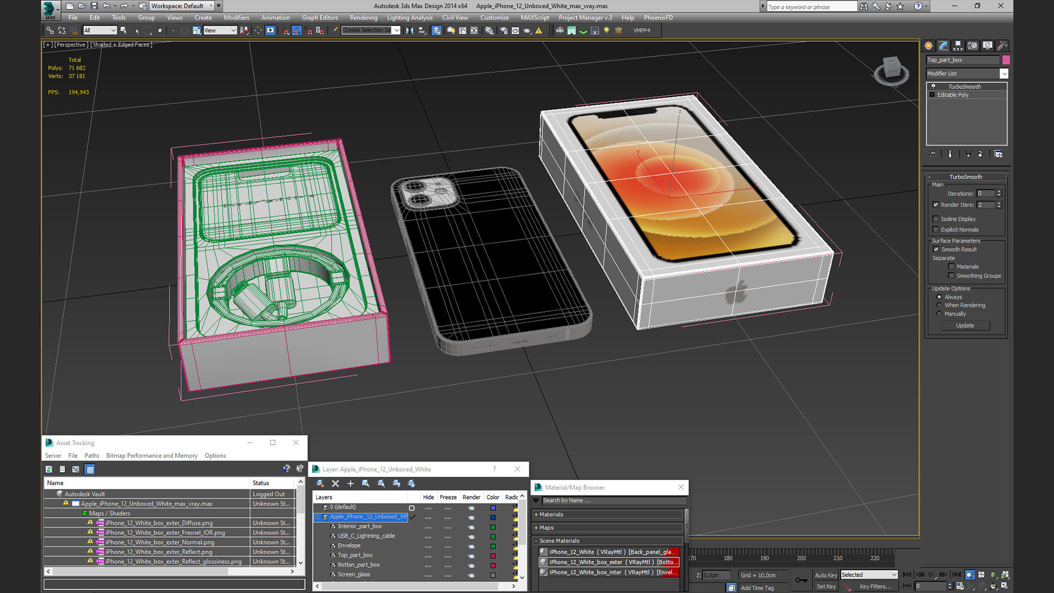Select the Manually update radio option
The width and height of the screenshot is (1054, 593).
[x=939, y=314]
